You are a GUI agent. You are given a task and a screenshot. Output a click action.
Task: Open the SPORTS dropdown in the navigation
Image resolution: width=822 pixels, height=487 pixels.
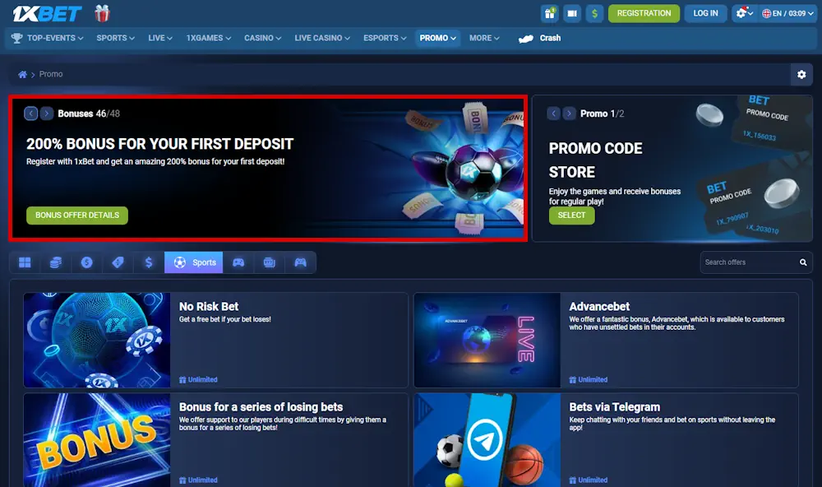point(114,37)
